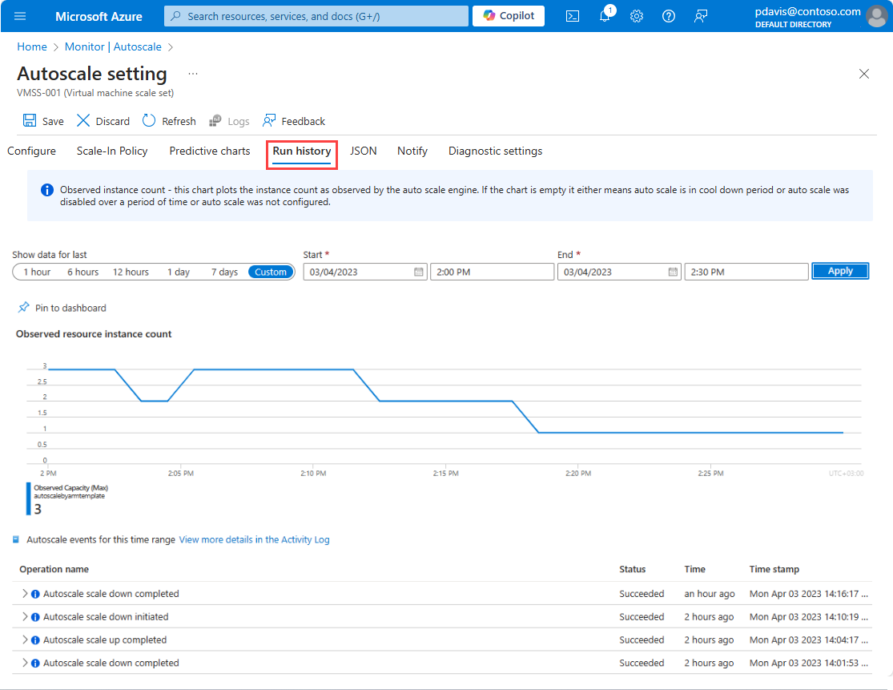Click the top bar feedback icon
The image size is (893, 690).
coord(701,16)
